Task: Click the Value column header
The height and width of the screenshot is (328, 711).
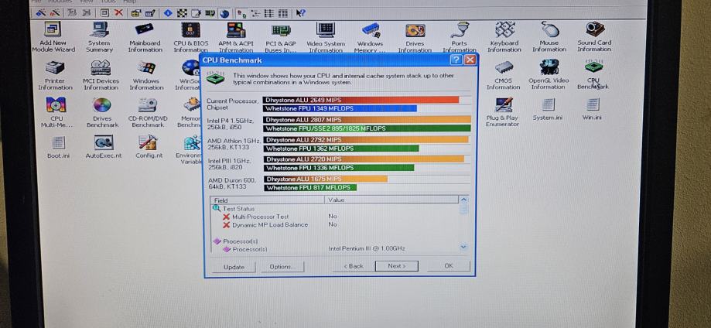Action: [391, 200]
